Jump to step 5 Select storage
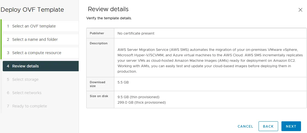307x133 pixels. 25,79
